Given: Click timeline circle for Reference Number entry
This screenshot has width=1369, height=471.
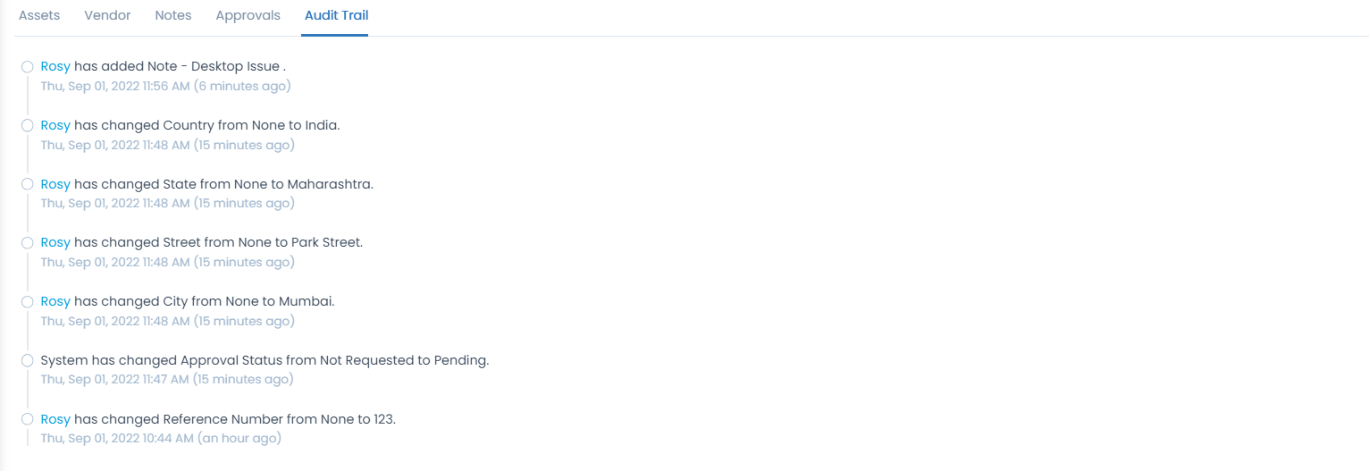Looking at the screenshot, I should coord(28,420).
